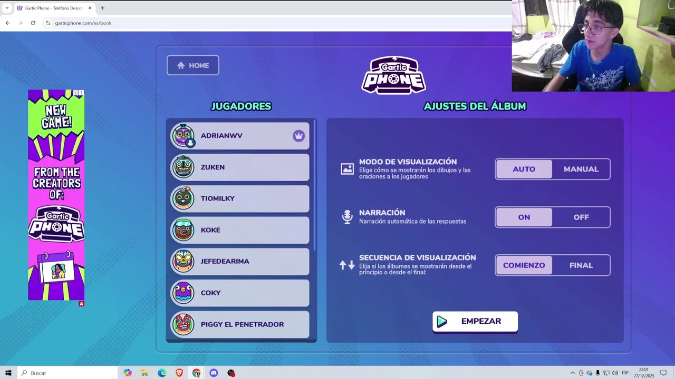Click the players list scrollbar
This screenshot has width=675, height=379.
[315, 185]
